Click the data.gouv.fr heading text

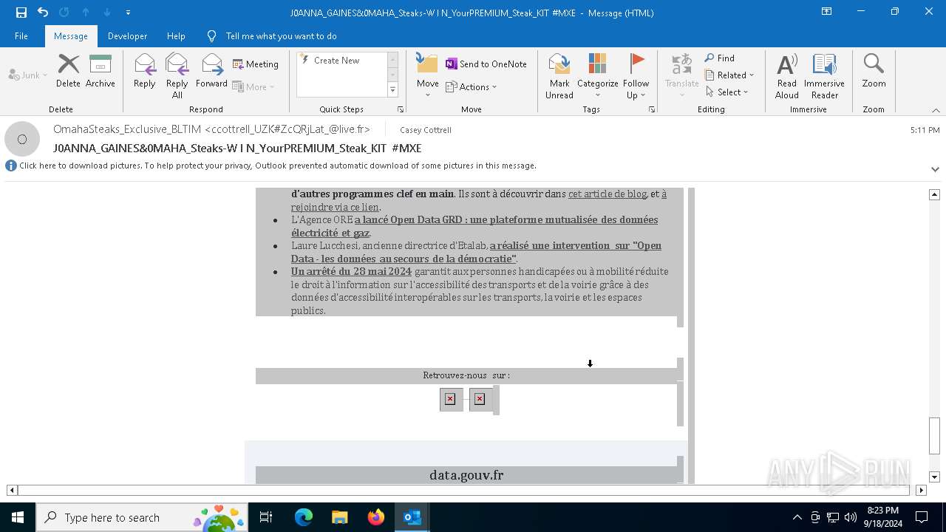pos(466,475)
